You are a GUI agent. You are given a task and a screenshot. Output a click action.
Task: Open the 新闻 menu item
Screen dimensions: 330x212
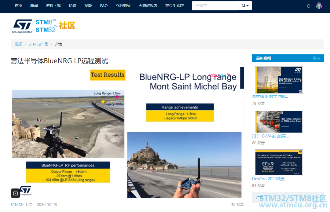point(34,6)
